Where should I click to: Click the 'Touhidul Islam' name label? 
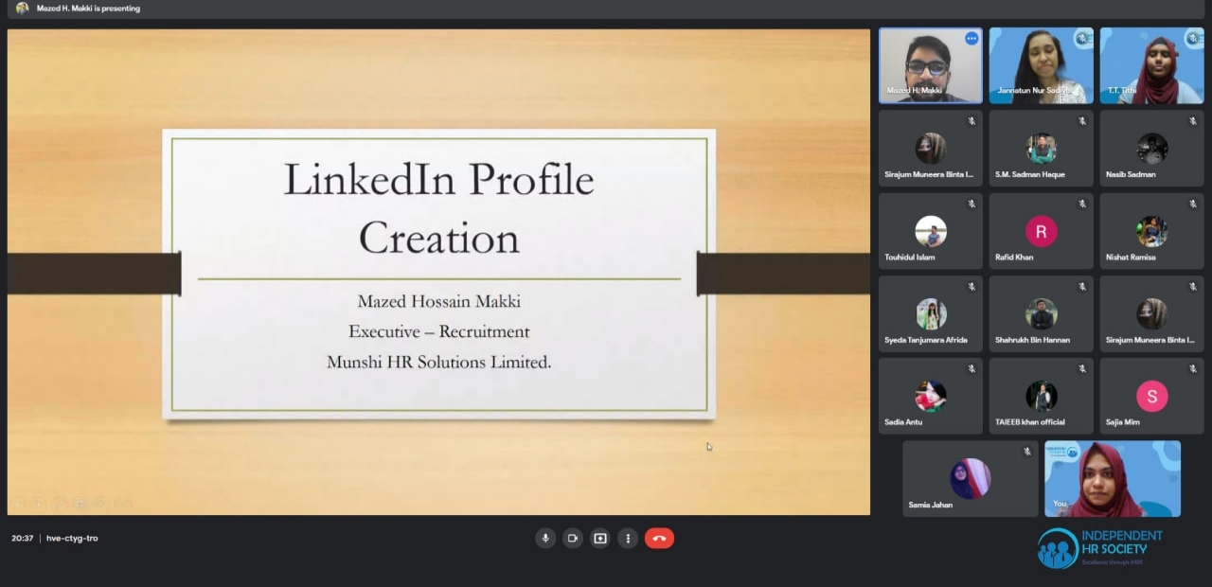(912, 257)
